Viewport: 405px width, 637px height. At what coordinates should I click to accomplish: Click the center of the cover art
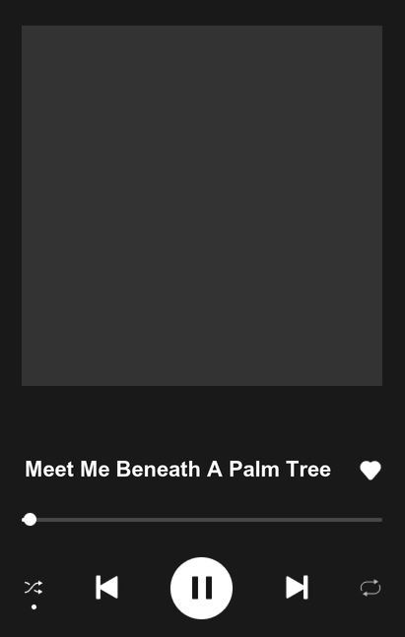click(202, 206)
